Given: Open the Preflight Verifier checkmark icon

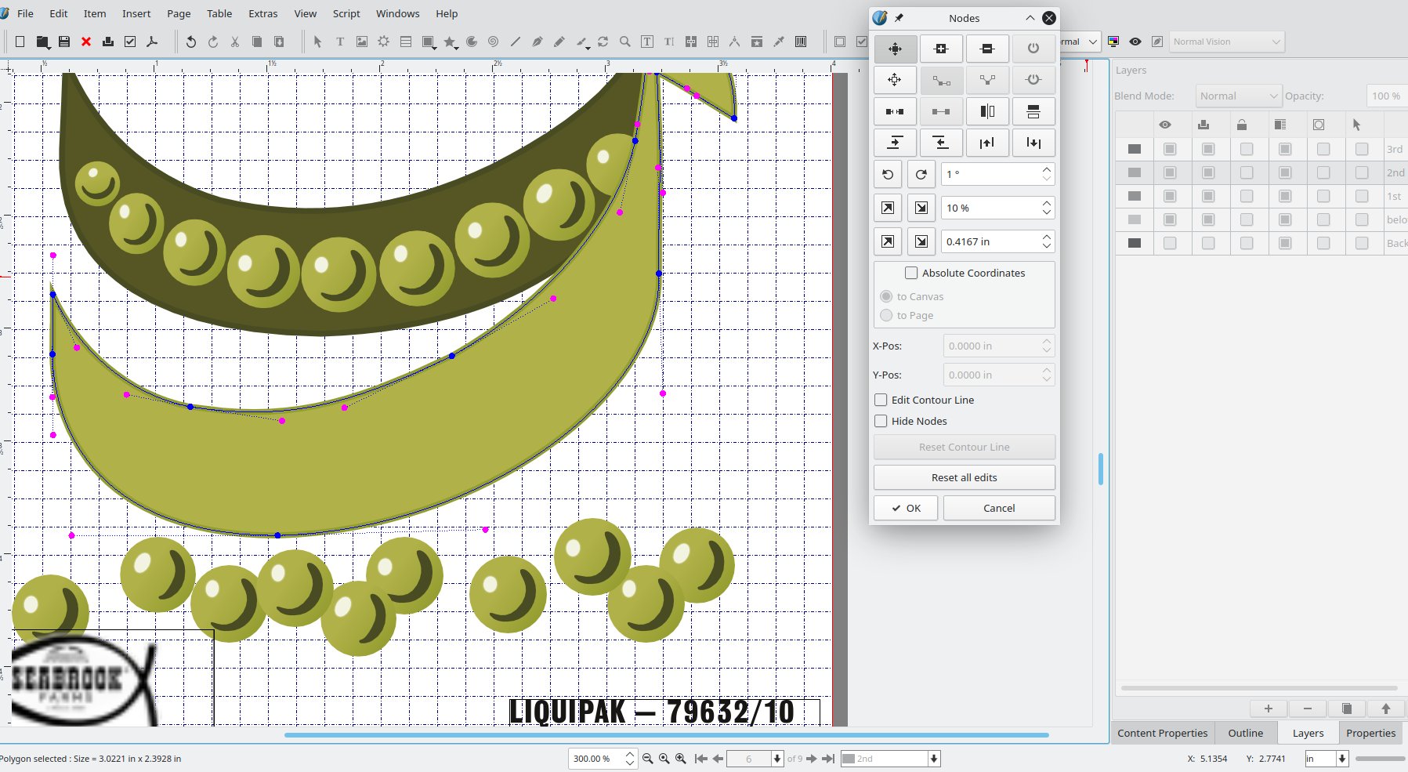Looking at the screenshot, I should click(x=130, y=42).
